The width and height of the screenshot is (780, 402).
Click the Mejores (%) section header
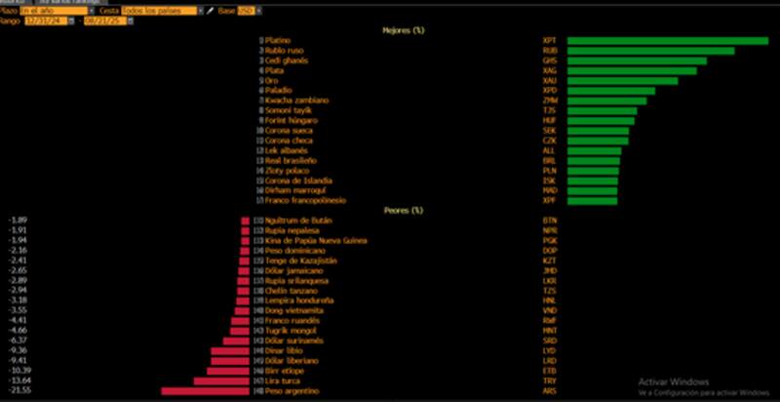[x=403, y=30]
